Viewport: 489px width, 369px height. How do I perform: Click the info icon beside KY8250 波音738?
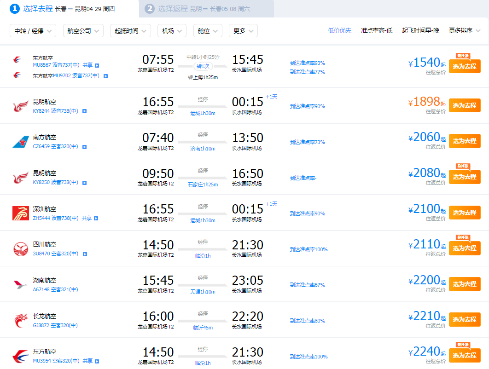pyautogui.click(x=84, y=183)
